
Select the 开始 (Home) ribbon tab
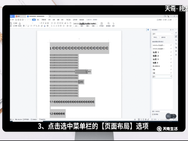[34, 20]
